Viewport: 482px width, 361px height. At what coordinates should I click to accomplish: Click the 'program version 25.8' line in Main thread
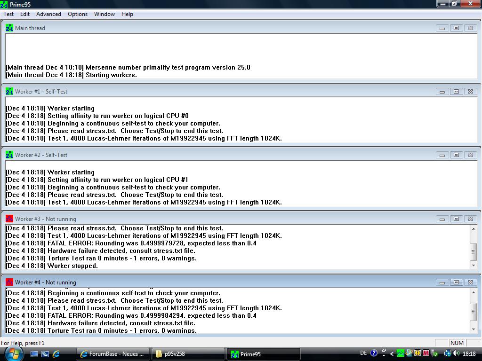(128, 68)
